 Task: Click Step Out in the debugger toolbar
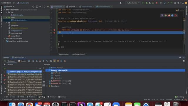[43, 61]
